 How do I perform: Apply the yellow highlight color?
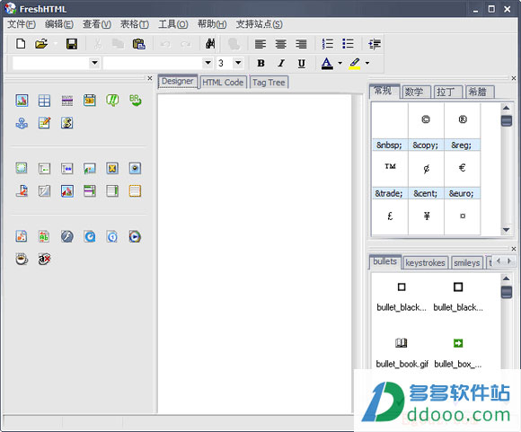[355, 63]
